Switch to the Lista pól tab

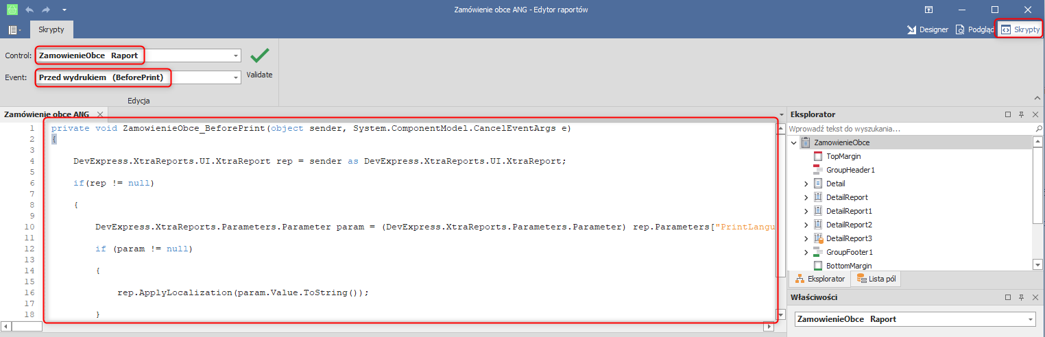[876, 279]
